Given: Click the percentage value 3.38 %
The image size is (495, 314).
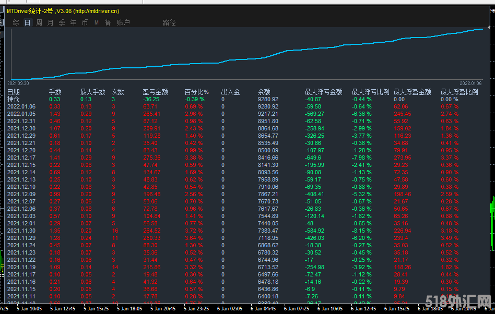Looking at the screenshot, I should coord(194,158).
